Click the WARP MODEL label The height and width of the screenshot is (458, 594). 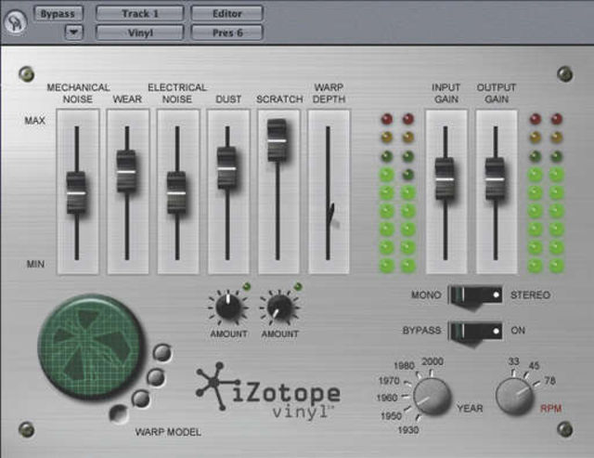tap(168, 432)
